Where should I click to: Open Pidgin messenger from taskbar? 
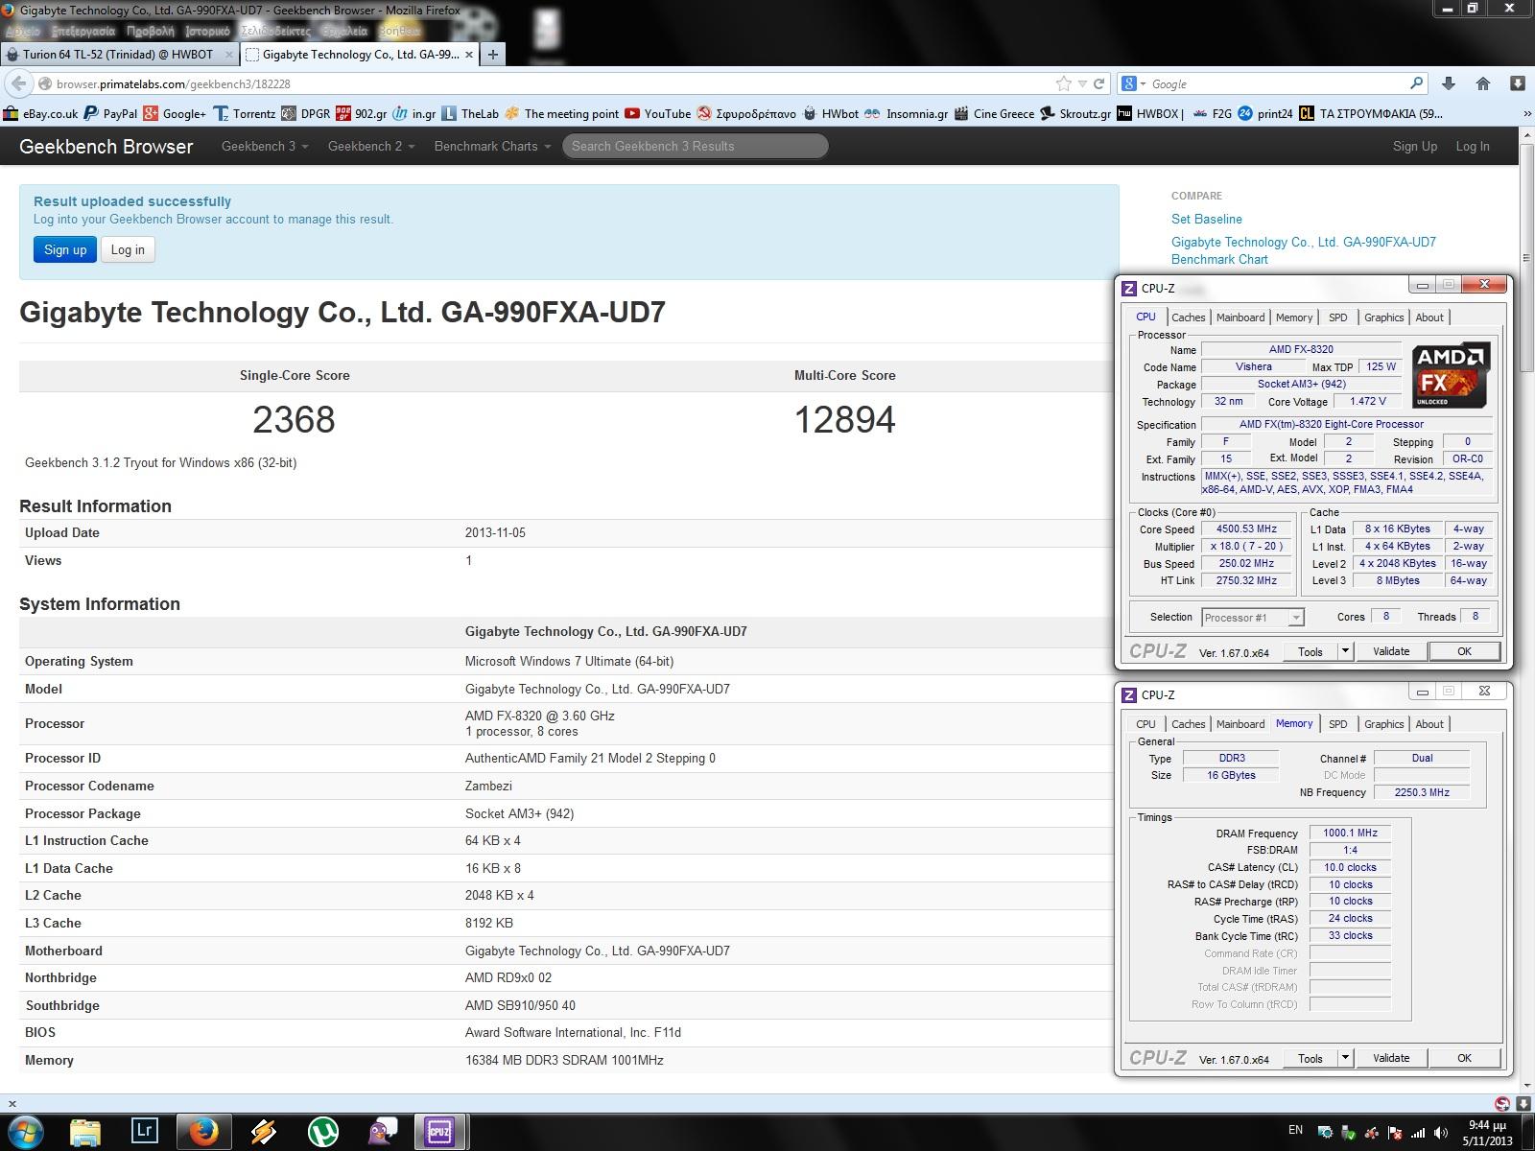coord(382,1132)
